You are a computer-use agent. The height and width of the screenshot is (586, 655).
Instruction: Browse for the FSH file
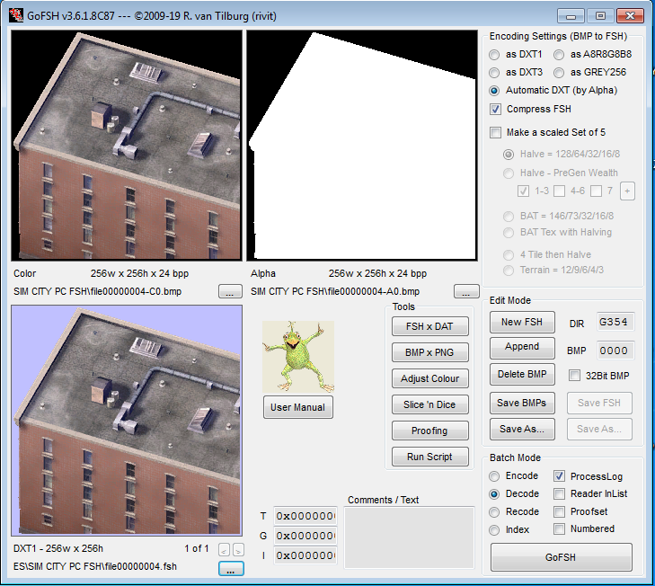(x=230, y=568)
